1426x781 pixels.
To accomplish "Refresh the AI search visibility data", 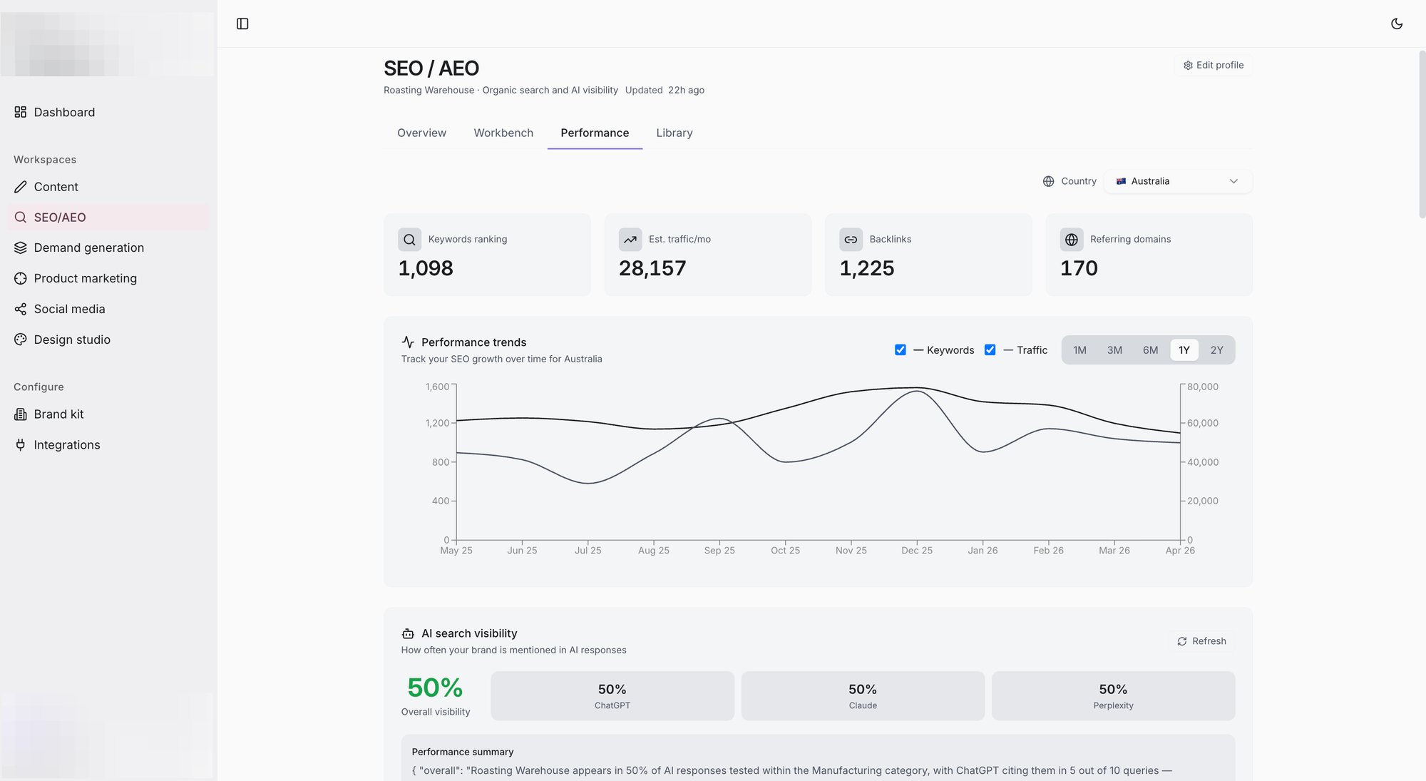I will click(1201, 641).
